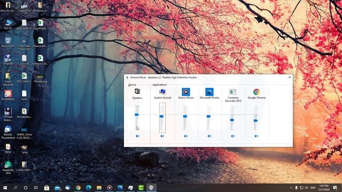Open the taskbar clock and date
Screen dimensions: 342x192
[324, 188]
